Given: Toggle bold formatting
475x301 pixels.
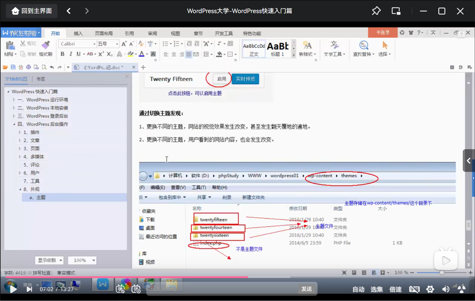Looking at the screenshot, I should click(x=62, y=54).
